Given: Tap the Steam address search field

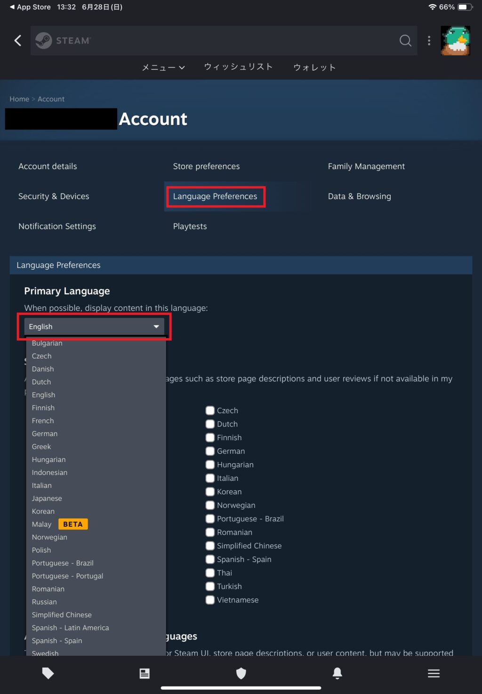Looking at the screenshot, I should pyautogui.click(x=224, y=40).
